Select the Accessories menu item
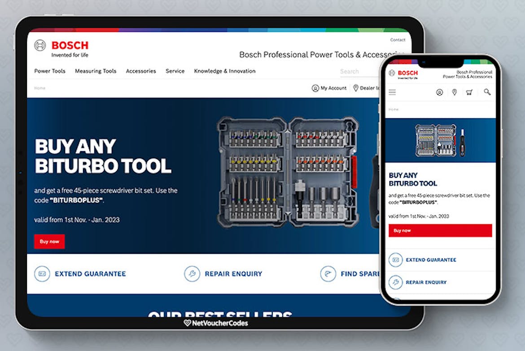The image size is (525, 351). pyautogui.click(x=141, y=71)
